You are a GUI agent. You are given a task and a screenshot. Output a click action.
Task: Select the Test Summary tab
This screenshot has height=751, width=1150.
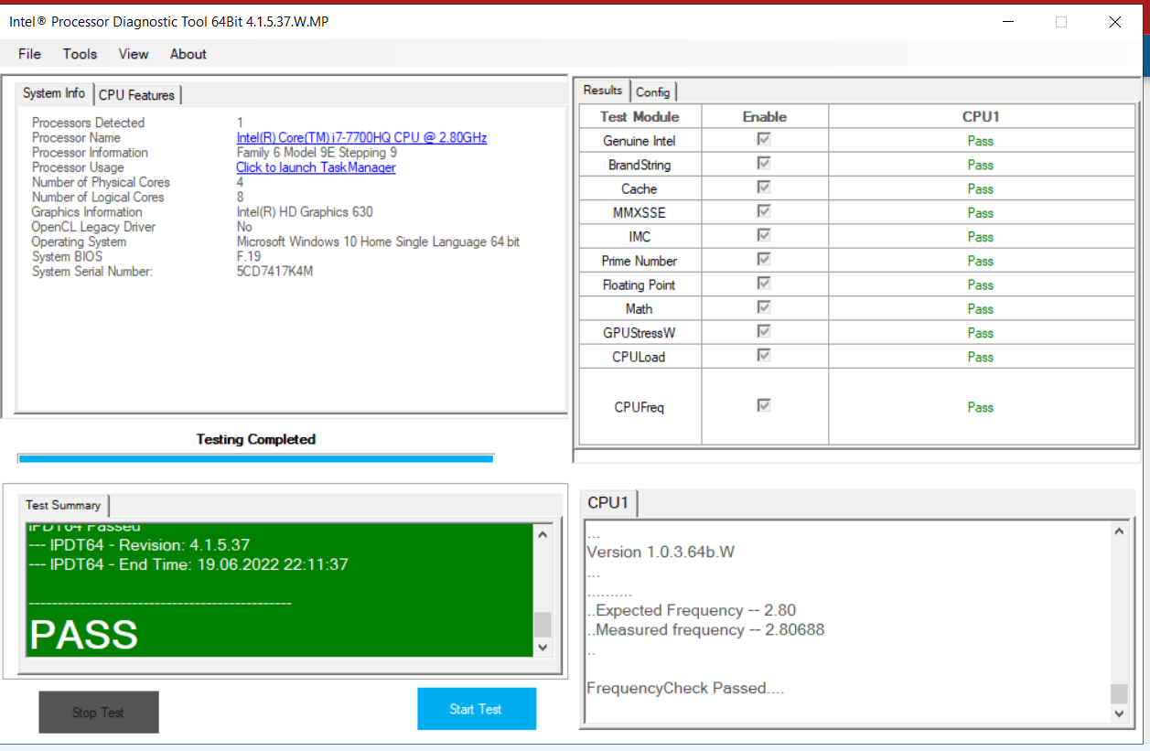[x=63, y=505]
